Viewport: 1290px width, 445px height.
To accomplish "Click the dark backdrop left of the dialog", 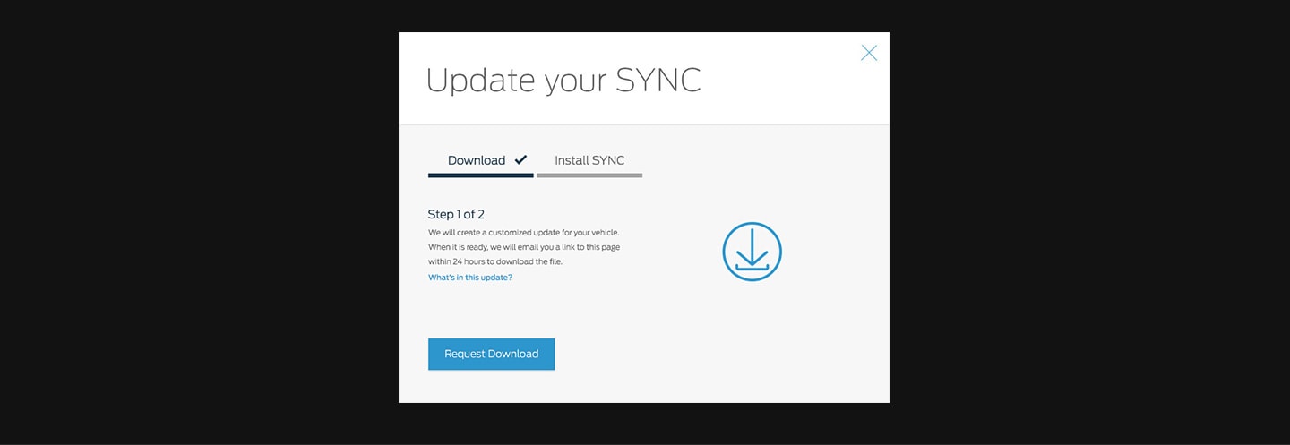I will point(197,224).
